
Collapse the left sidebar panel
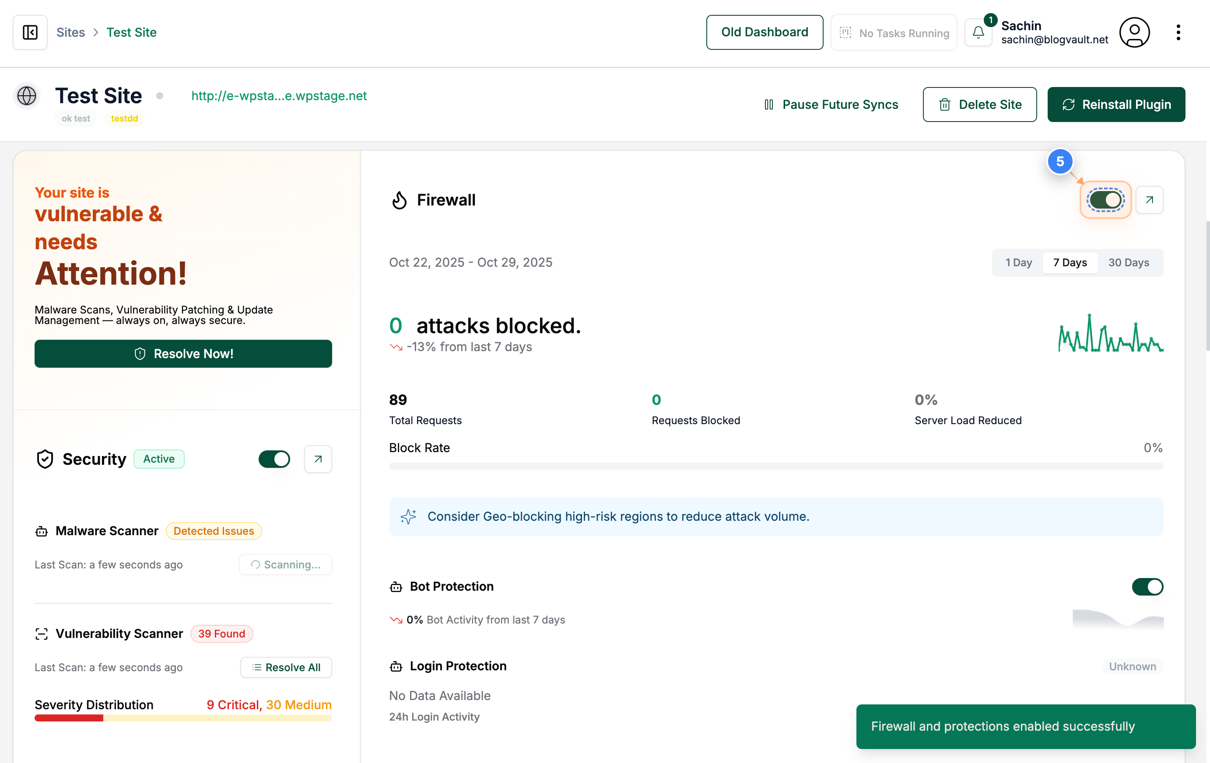pos(30,32)
